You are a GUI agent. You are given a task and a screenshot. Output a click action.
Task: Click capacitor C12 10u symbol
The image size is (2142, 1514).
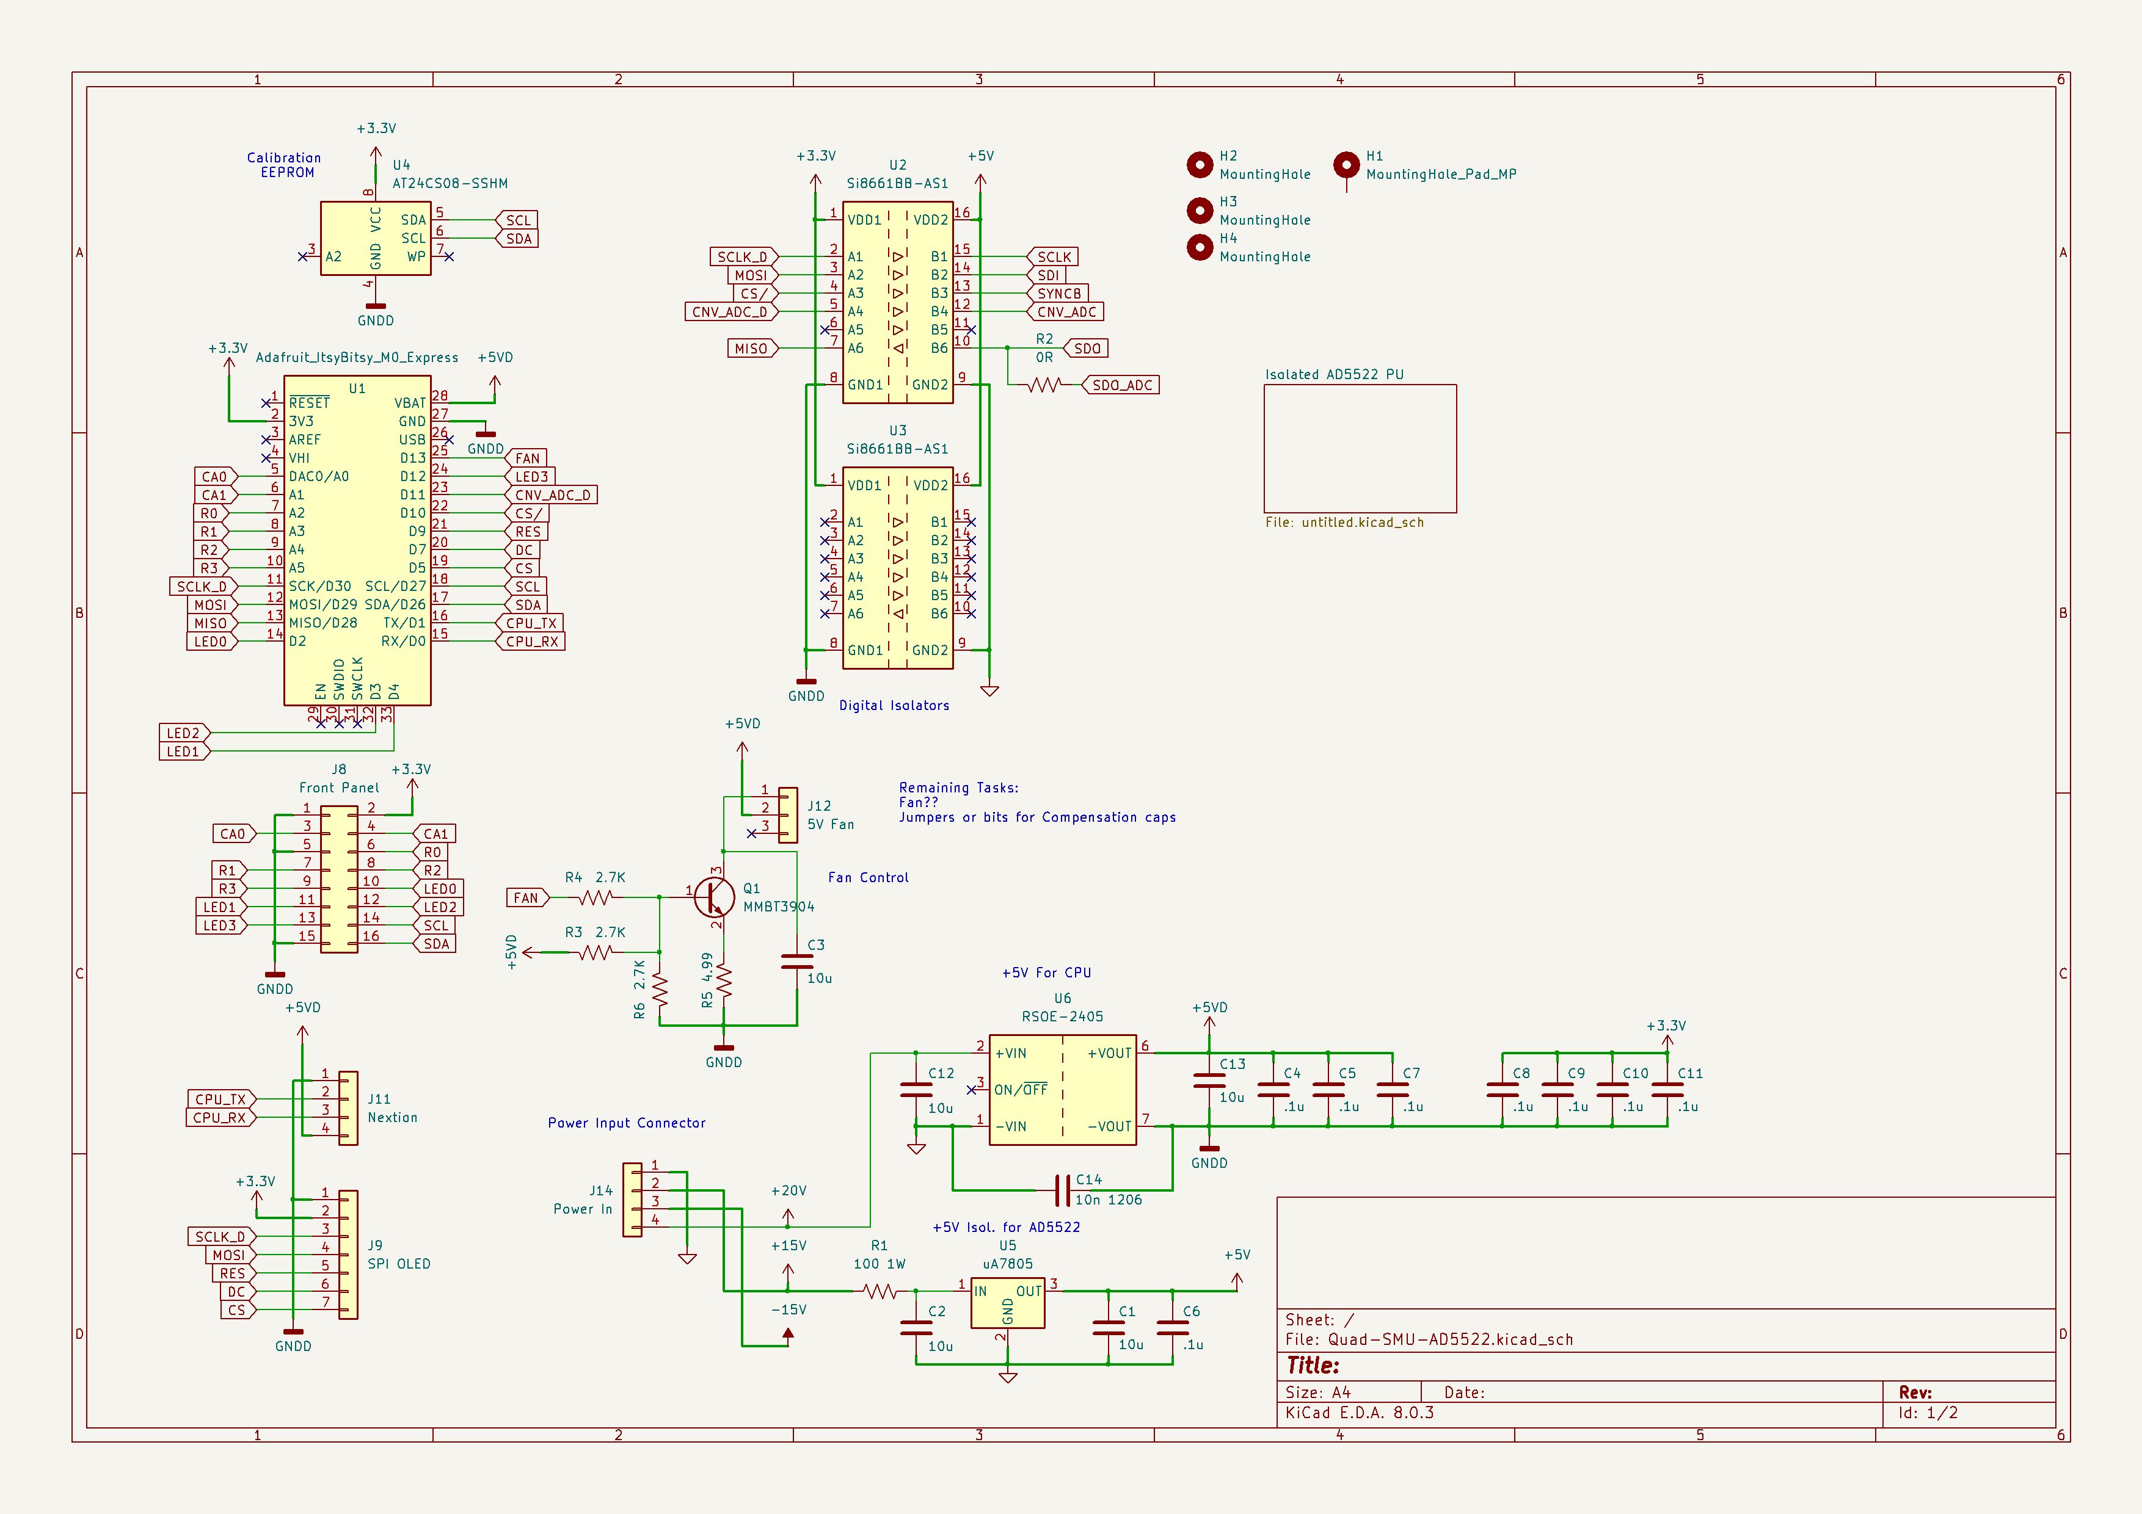pos(916,1089)
